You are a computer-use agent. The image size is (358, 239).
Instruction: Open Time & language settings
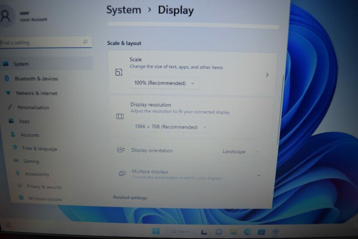(x=39, y=148)
